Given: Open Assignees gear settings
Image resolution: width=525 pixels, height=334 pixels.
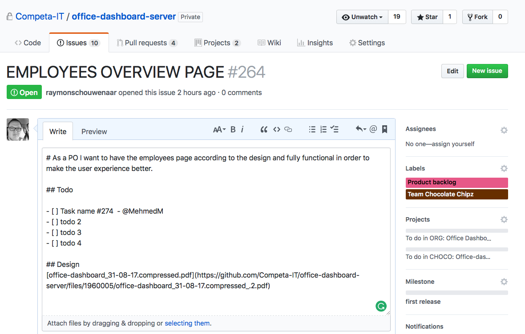Looking at the screenshot, I should tap(504, 130).
